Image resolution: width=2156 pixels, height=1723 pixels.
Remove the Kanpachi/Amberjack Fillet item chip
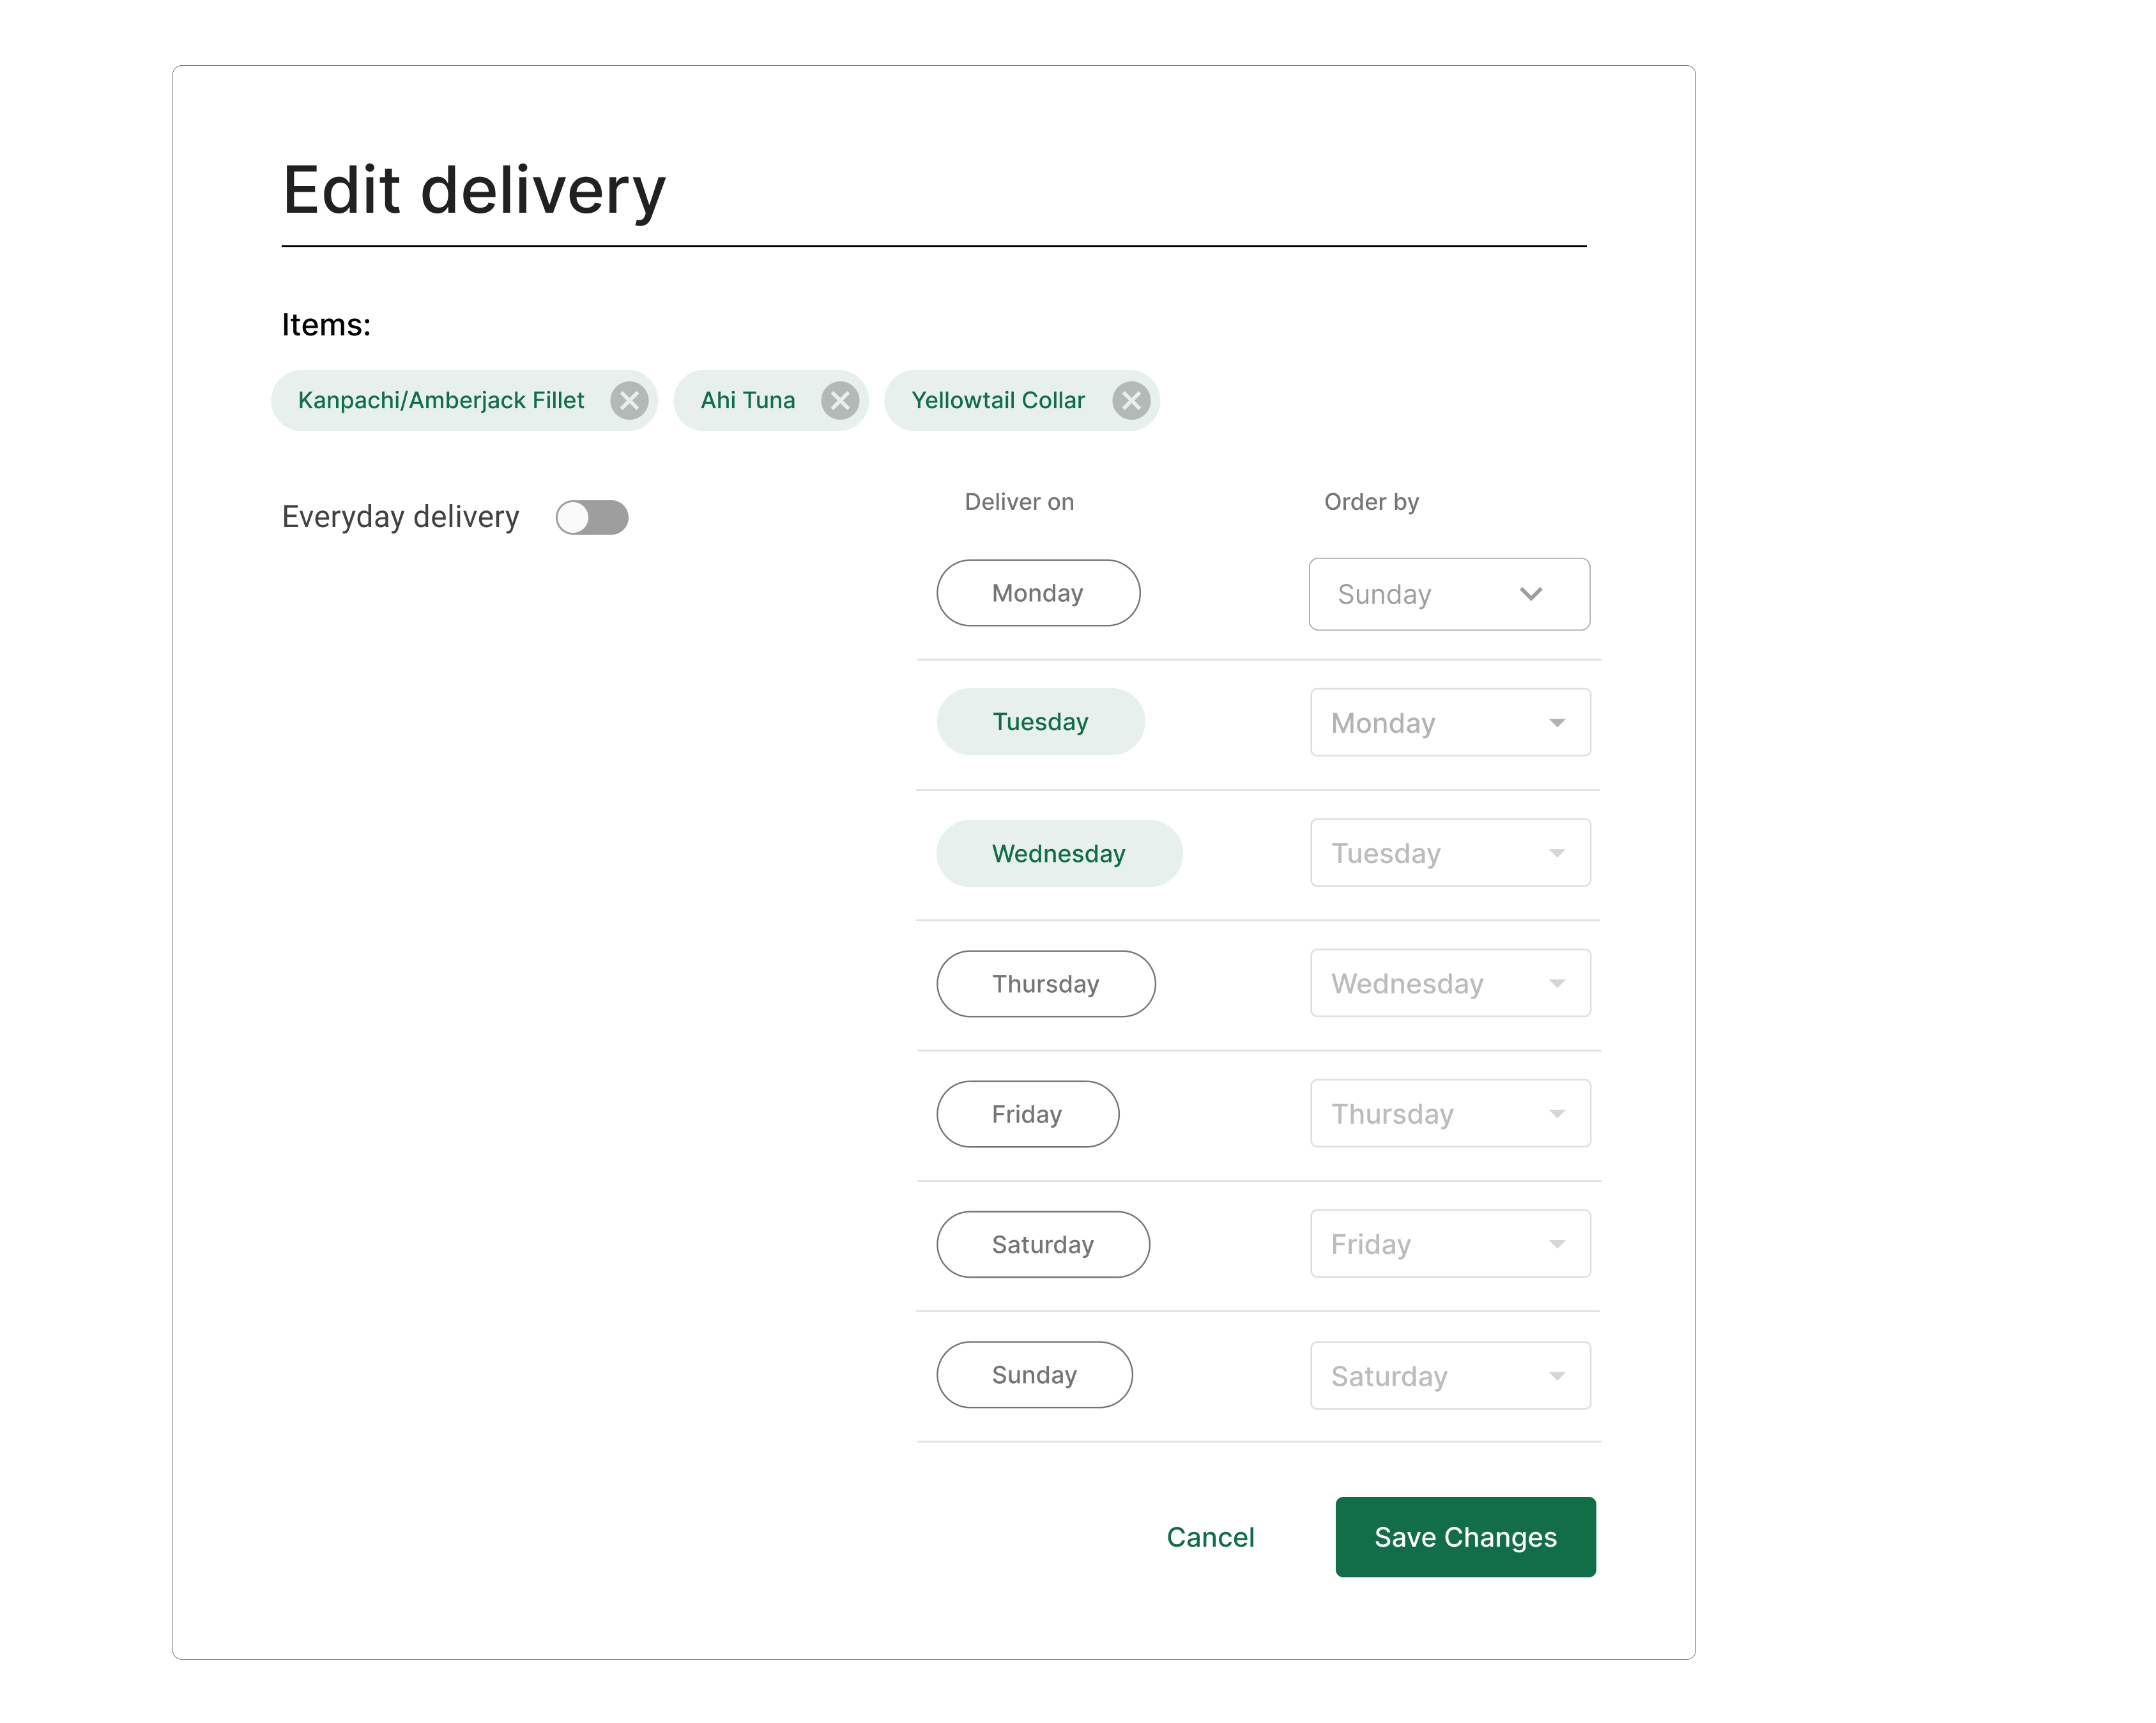click(629, 401)
